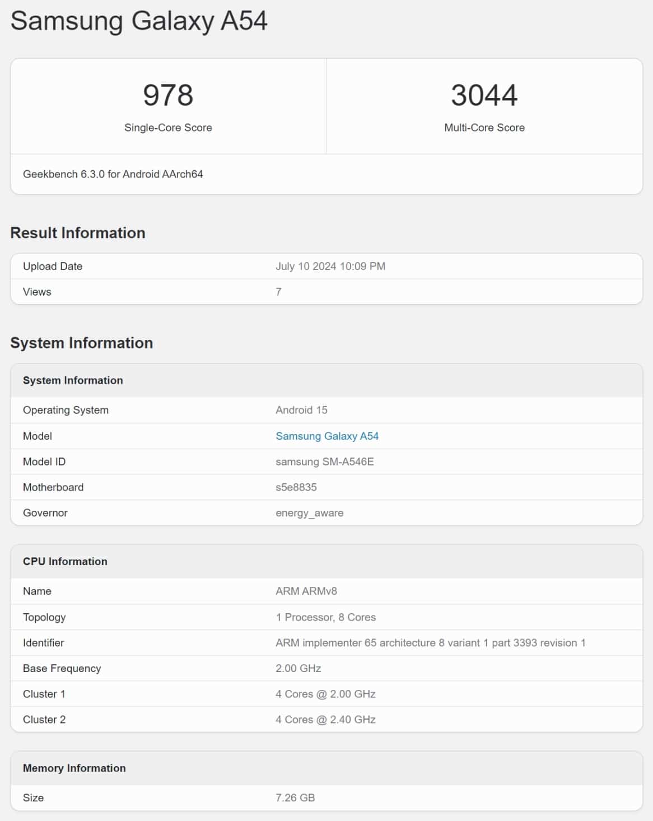The image size is (653, 821).
Task: Select the 1 Processor, 8 Cores value
Action: (x=326, y=617)
